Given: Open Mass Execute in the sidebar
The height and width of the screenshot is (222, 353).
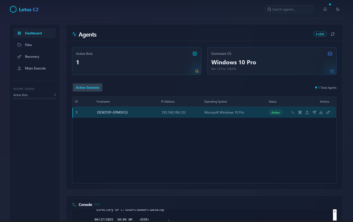Looking at the screenshot, I should tap(35, 68).
